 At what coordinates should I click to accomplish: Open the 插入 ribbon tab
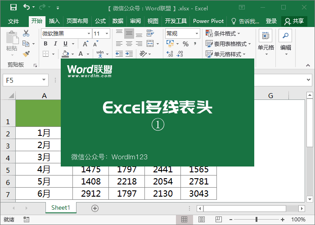[x=54, y=21]
